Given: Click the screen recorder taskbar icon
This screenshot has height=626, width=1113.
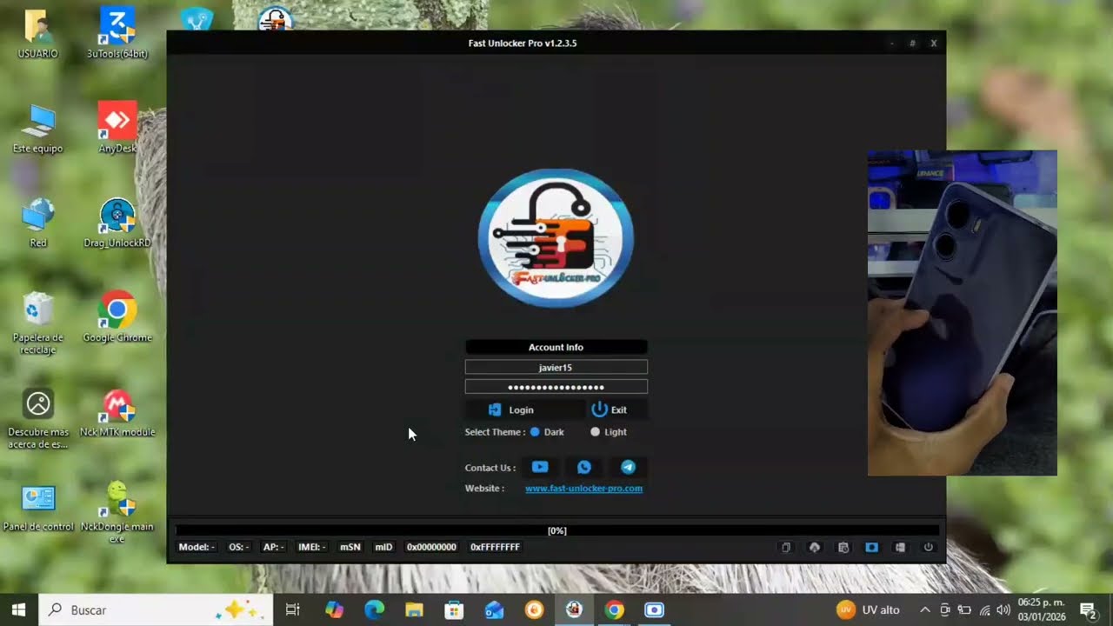Looking at the screenshot, I should pyautogui.click(x=654, y=609).
